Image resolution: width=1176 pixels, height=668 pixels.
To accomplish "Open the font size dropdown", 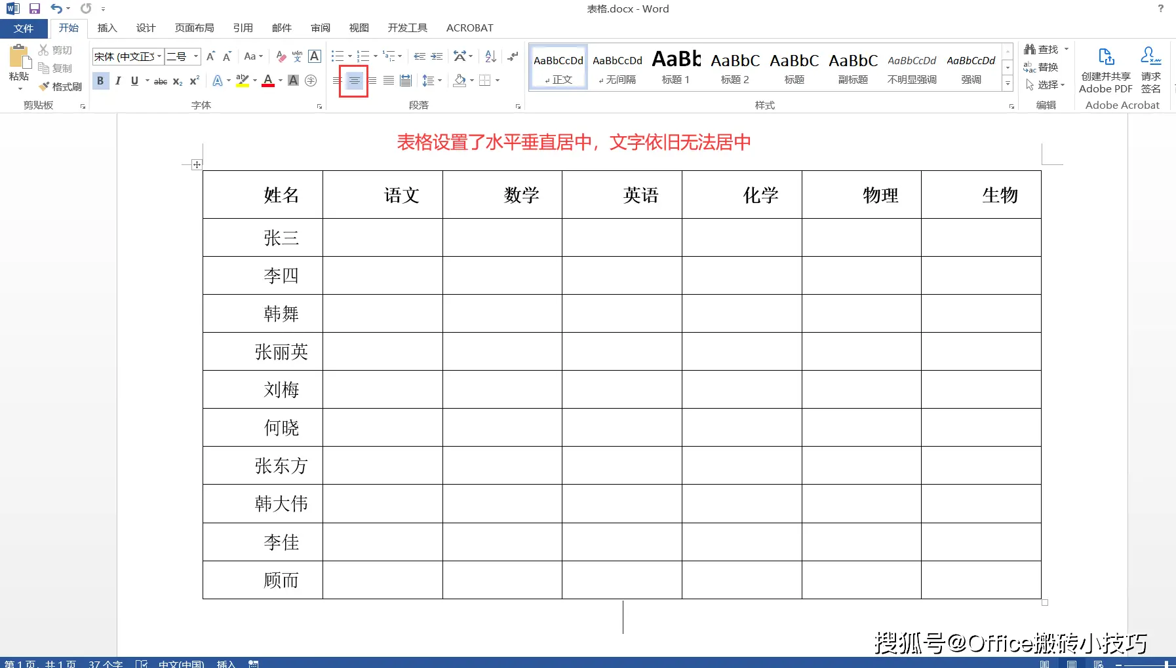I will coord(195,56).
